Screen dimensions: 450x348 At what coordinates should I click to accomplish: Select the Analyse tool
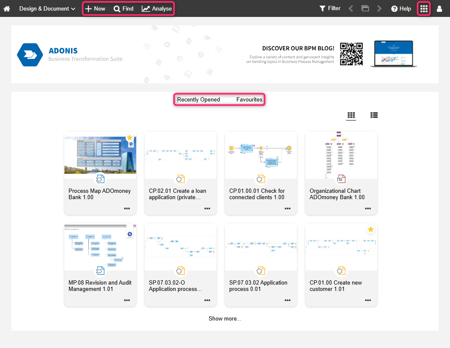156,8
